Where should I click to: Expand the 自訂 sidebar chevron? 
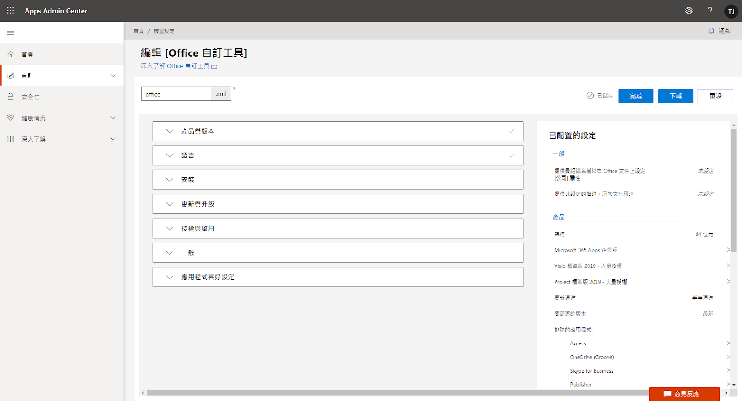point(113,75)
